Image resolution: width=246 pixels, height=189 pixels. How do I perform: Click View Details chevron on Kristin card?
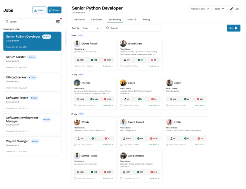pyautogui.click(x=205, y=144)
